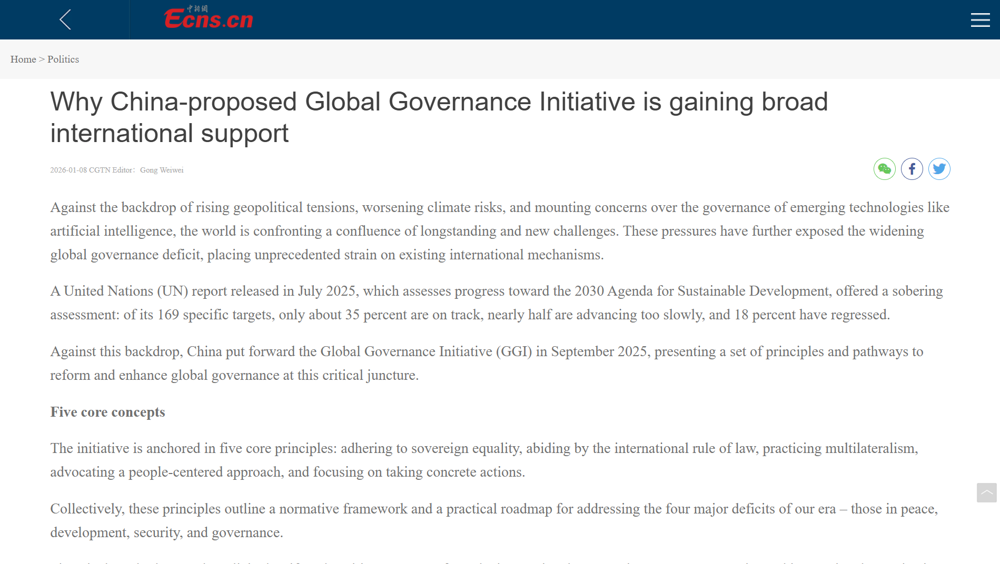Share the article on Twitter
This screenshot has width=1000, height=564.
[939, 169]
